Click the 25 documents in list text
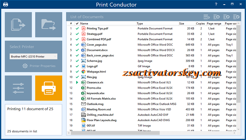Viewport: 246px width, 140px height. point(22,131)
